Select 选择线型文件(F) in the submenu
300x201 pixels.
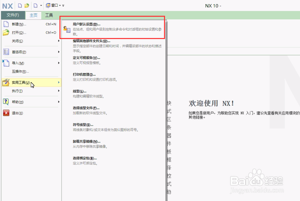click(114, 110)
